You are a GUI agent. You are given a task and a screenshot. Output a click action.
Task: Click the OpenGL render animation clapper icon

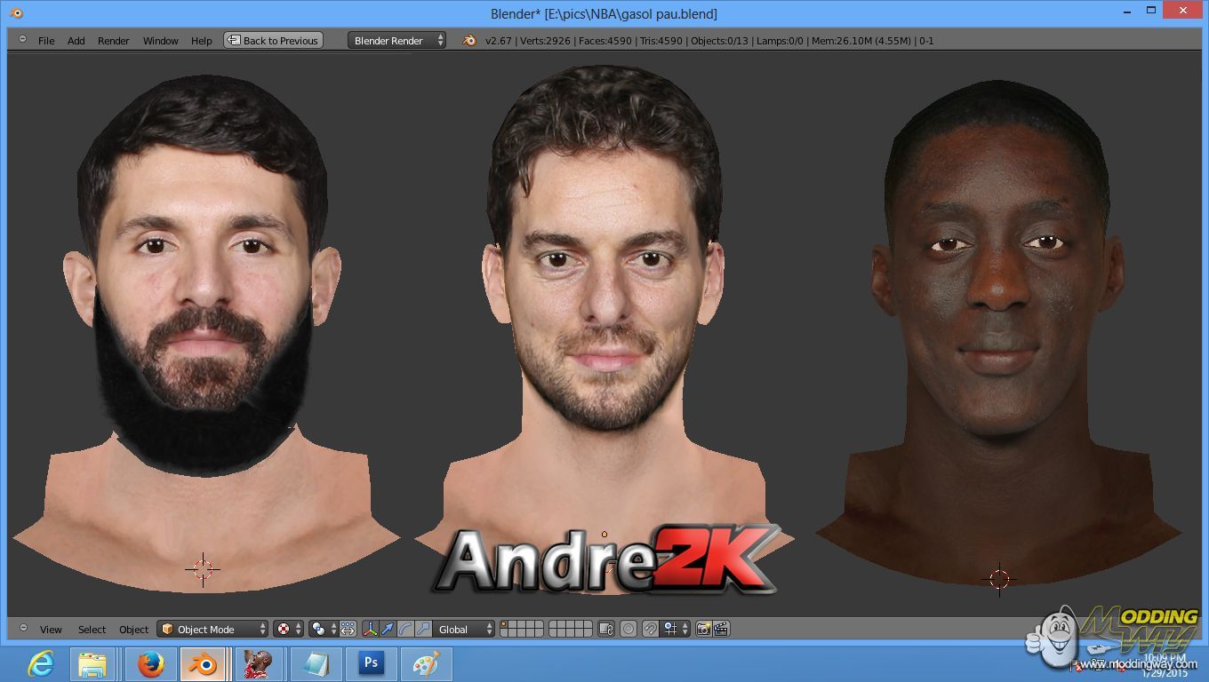tap(721, 629)
